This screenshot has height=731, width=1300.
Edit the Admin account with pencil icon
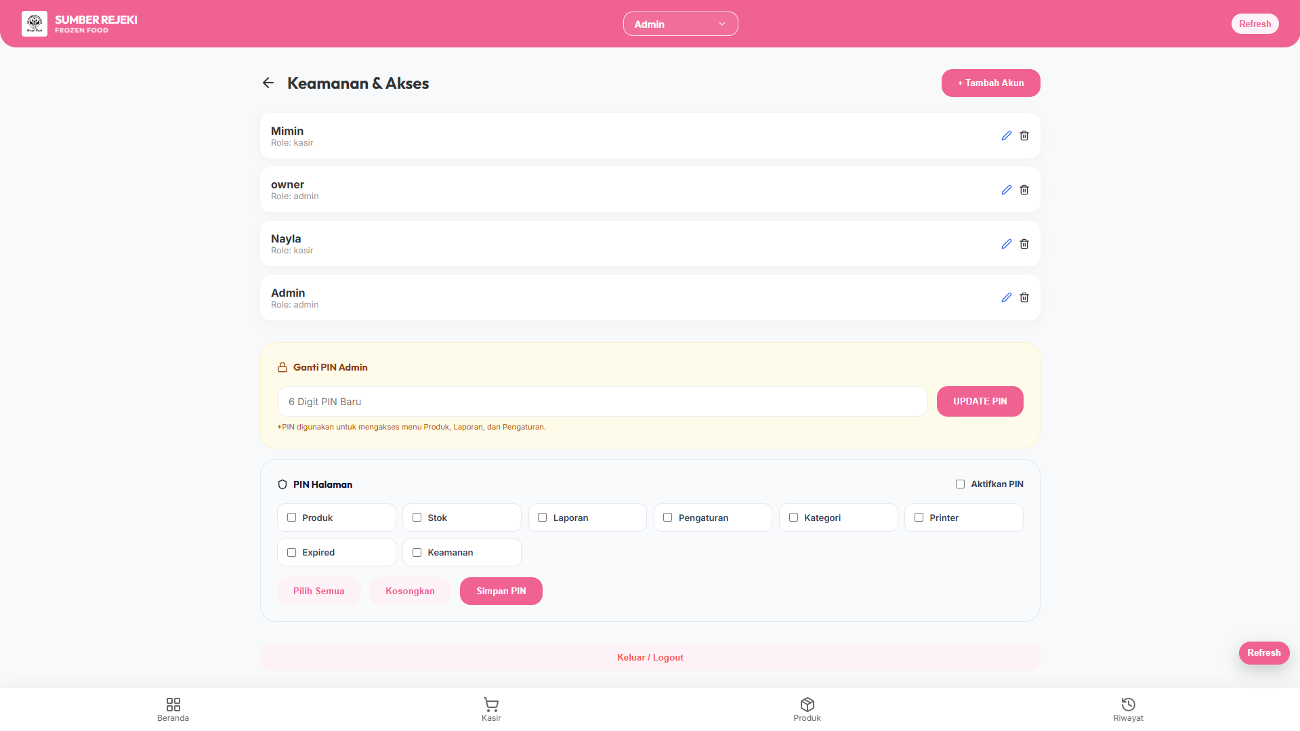pos(1007,297)
